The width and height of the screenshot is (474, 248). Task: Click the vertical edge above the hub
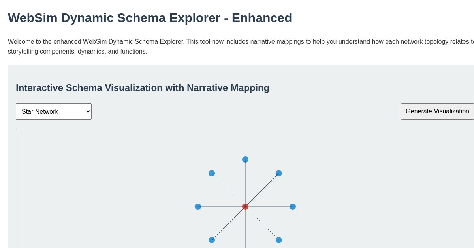tap(245, 183)
